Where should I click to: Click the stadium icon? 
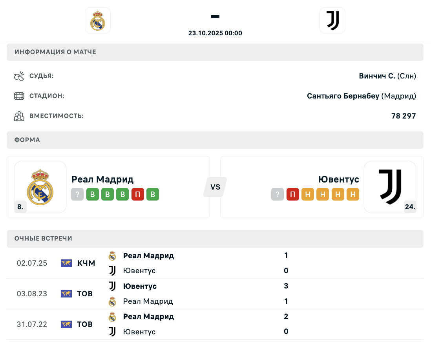tap(19, 96)
